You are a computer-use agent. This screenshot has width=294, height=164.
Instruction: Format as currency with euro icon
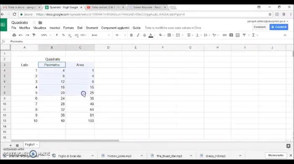pos(57,35)
